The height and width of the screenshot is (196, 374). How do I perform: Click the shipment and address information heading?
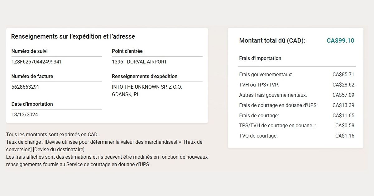(73, 36)
